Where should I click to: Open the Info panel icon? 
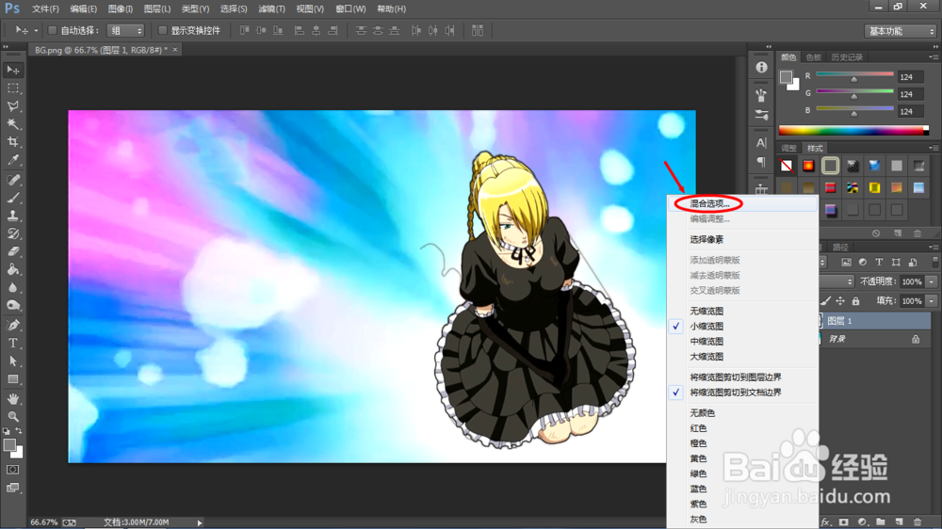coord(761,67)
